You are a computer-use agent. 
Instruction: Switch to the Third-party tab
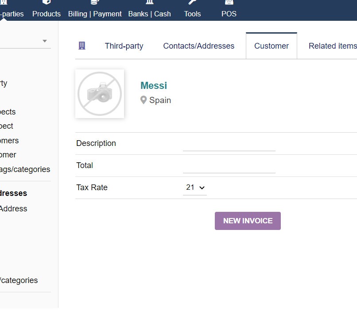click(124, 46)
